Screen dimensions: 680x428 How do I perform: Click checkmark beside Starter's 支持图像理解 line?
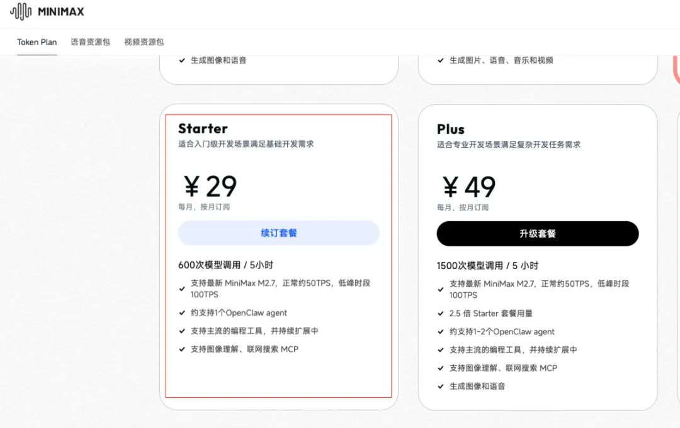click(182, 349)
